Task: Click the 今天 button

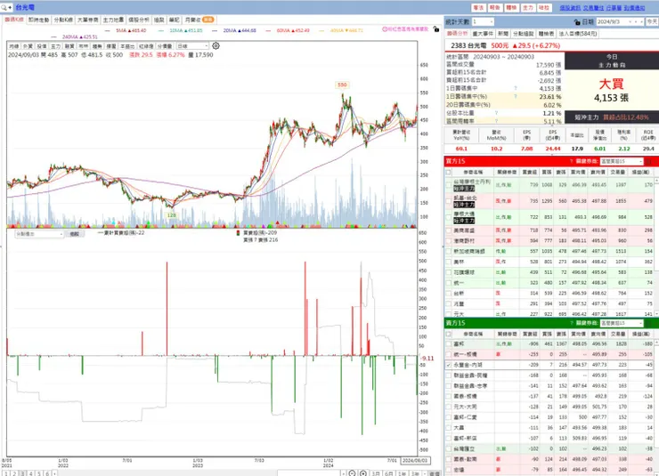Action: [x=652, y=22]
